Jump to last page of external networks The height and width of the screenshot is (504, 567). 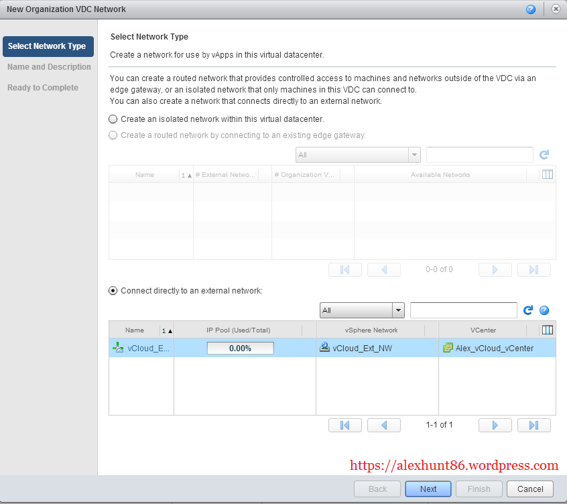coord(533,425)
